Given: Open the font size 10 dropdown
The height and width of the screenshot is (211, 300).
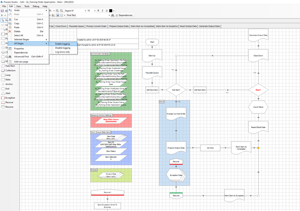Looking at the screenshot, I should (x=95, y=11).
